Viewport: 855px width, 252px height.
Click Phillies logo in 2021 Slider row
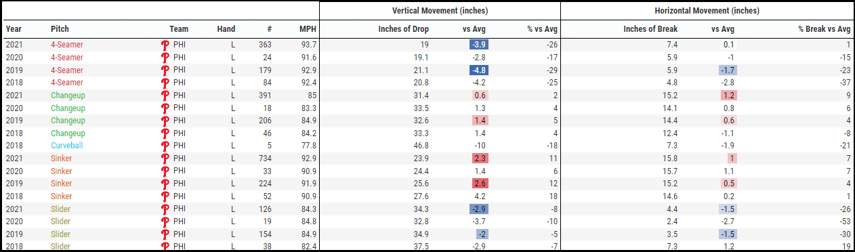[x=164, y=209]
